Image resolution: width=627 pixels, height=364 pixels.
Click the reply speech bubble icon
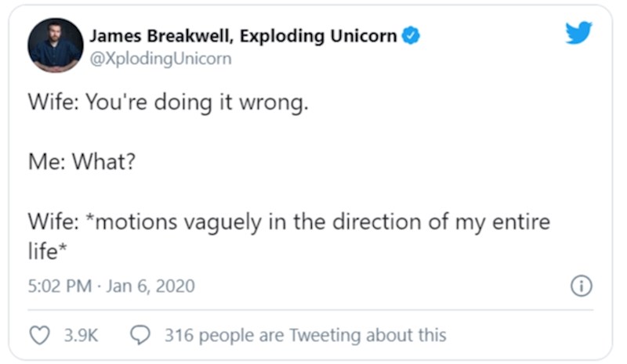139,335
